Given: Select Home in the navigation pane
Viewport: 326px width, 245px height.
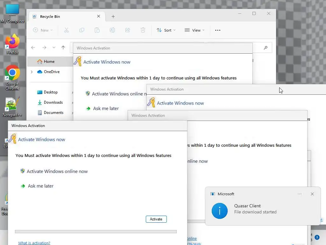Looking at the screenshot, I should 49,62.
